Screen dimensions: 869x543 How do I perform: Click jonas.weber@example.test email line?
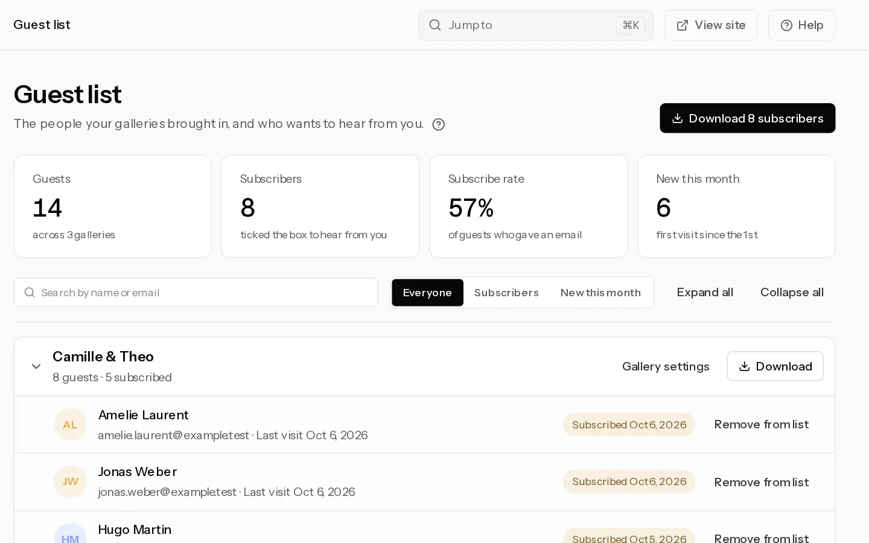pos(226,492)
